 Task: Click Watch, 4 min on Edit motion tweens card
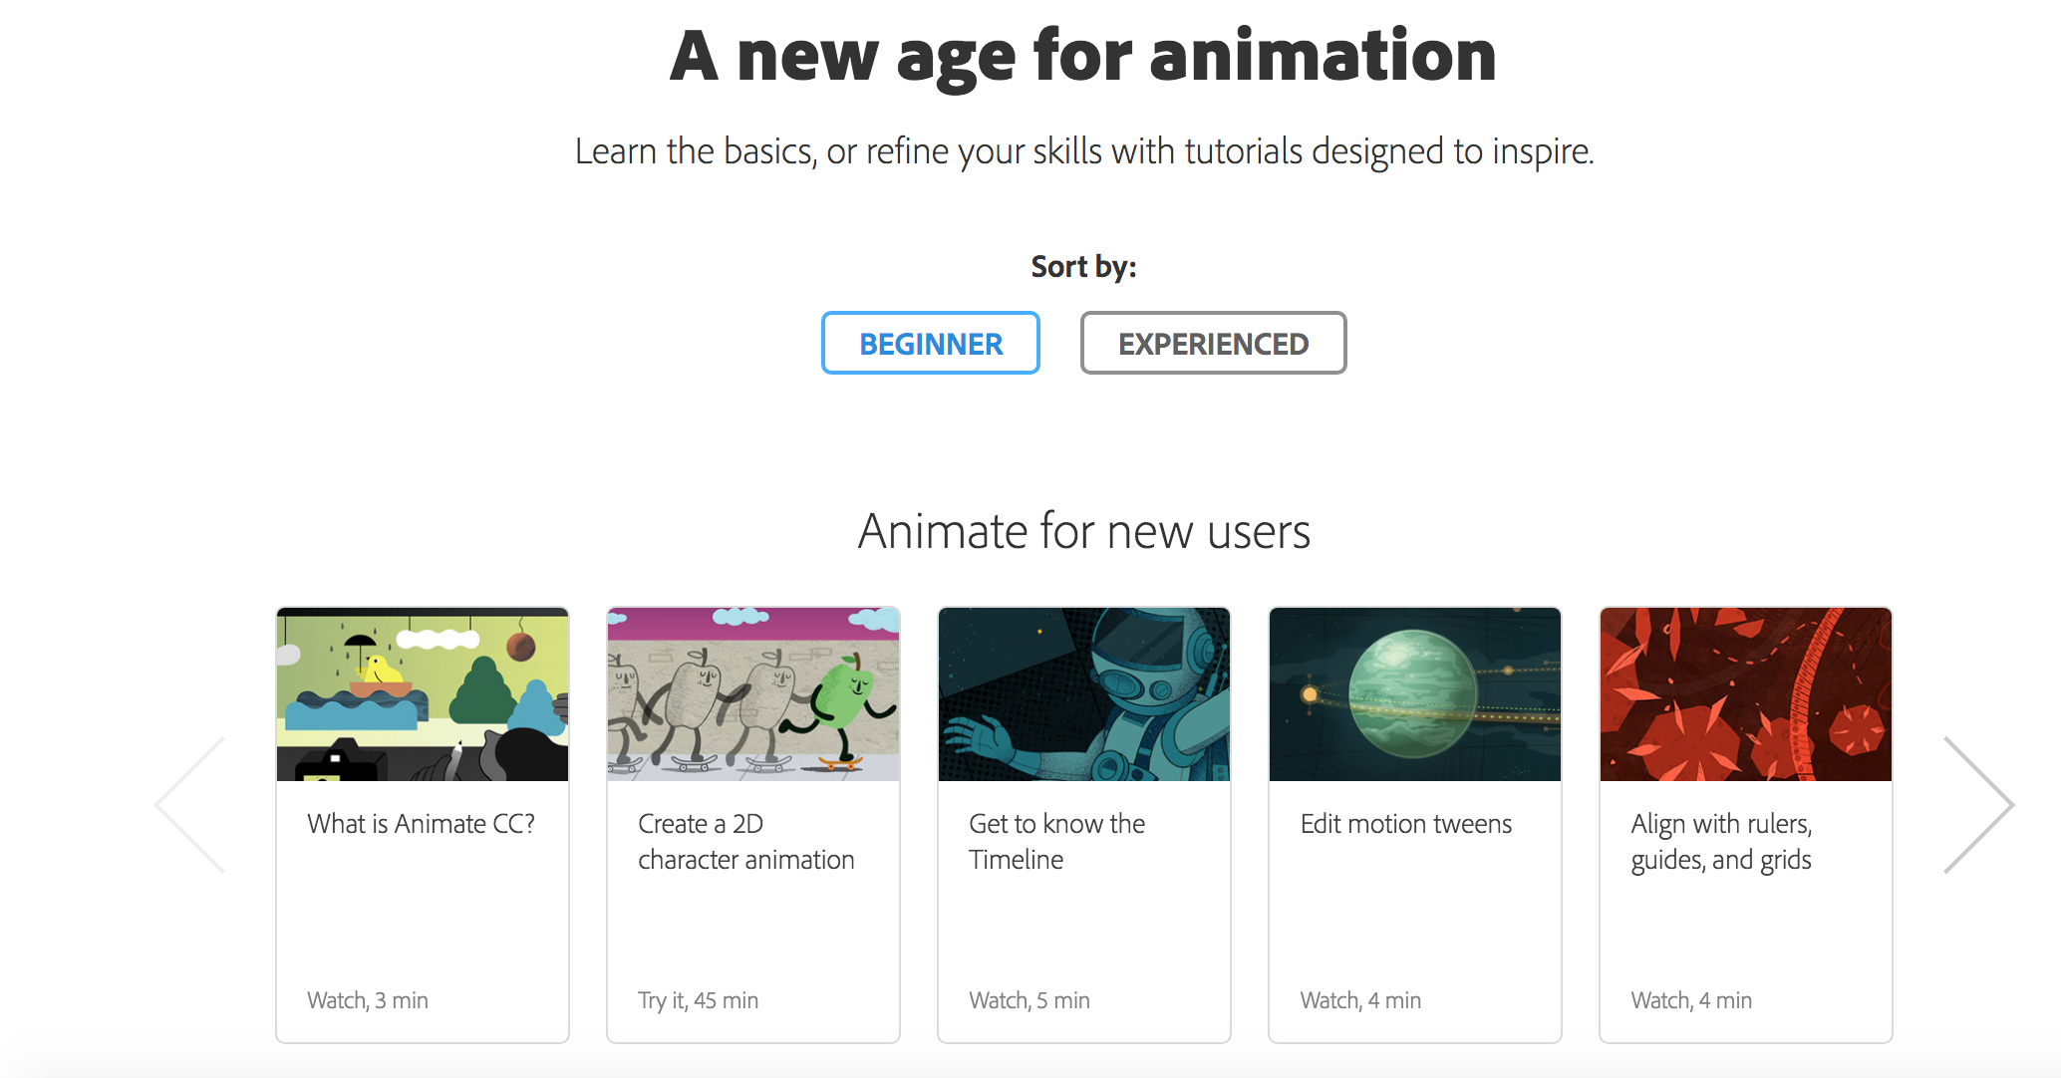pyautogui.click(x=1360, y=1000)
